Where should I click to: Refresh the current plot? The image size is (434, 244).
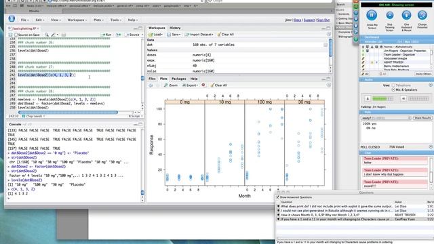(328, 85)
